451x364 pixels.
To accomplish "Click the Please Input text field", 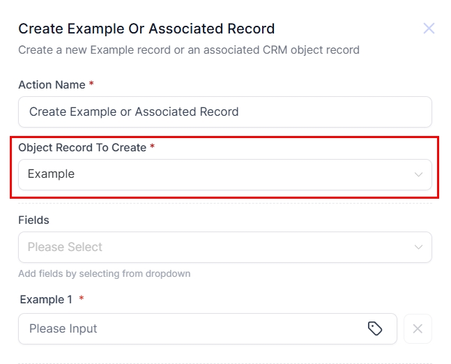I will 195,328.
